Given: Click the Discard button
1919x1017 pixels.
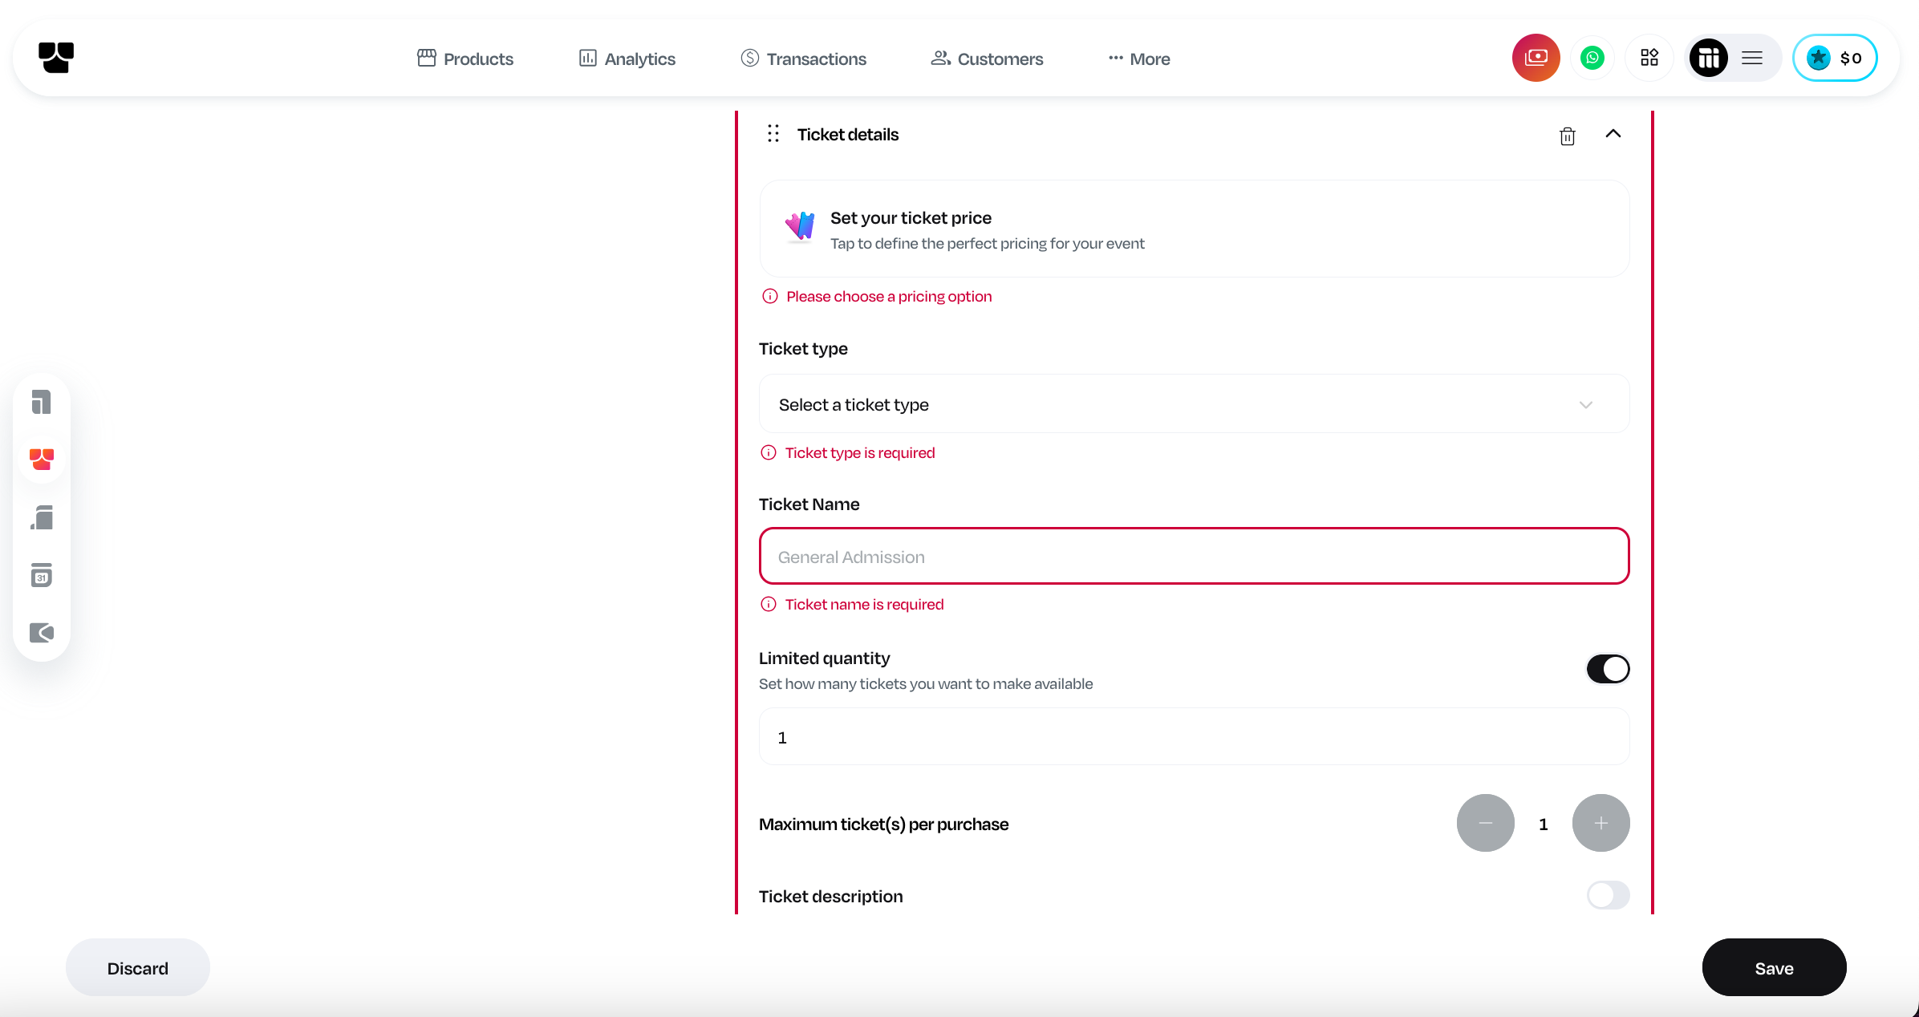Looking at the screenshot, I should pos(138,968).
